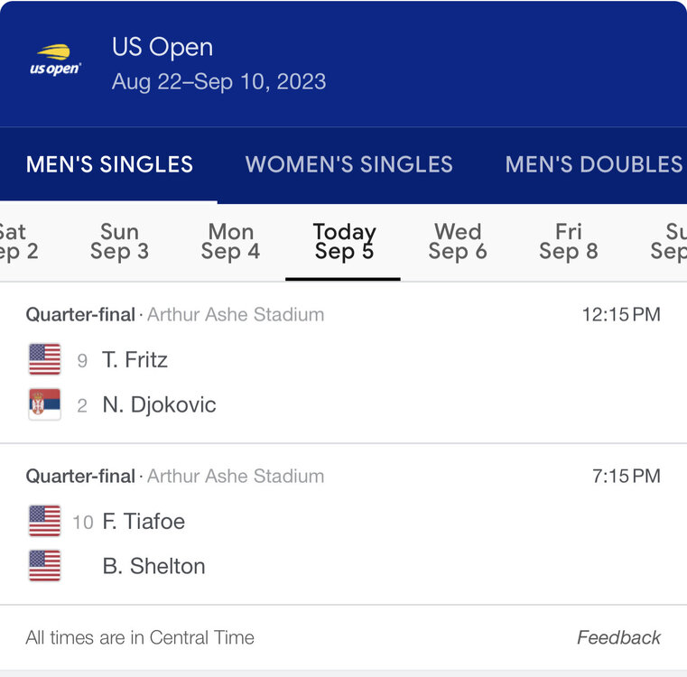Click the US flag beside B. Shelton
687x677 pixels.
coord(44,566)
